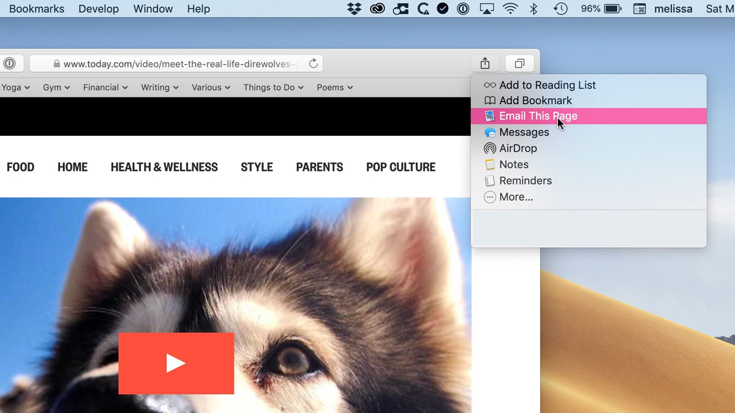
Task: Open the STYLE section link
Action: point(257,167)
